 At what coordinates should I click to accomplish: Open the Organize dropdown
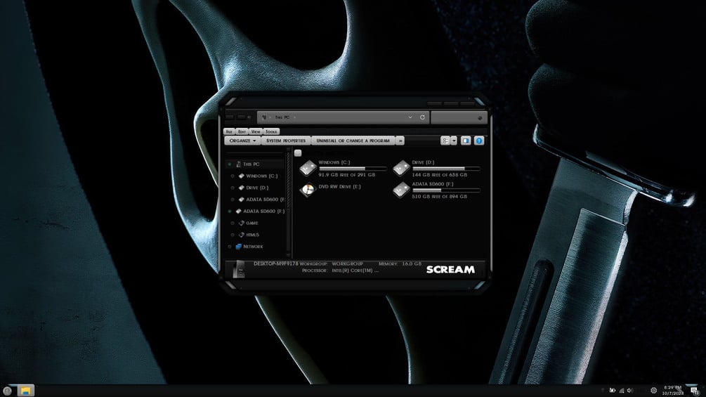[242, 141]
